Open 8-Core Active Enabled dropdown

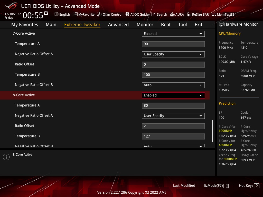coord(173,95)
